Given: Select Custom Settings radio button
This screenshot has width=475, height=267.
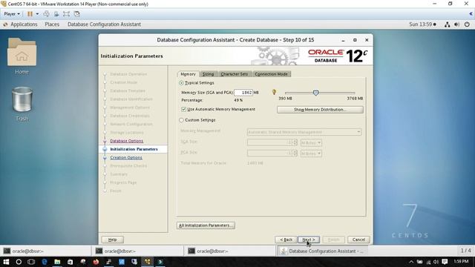Looking at the screenshot, I should 181,120.
